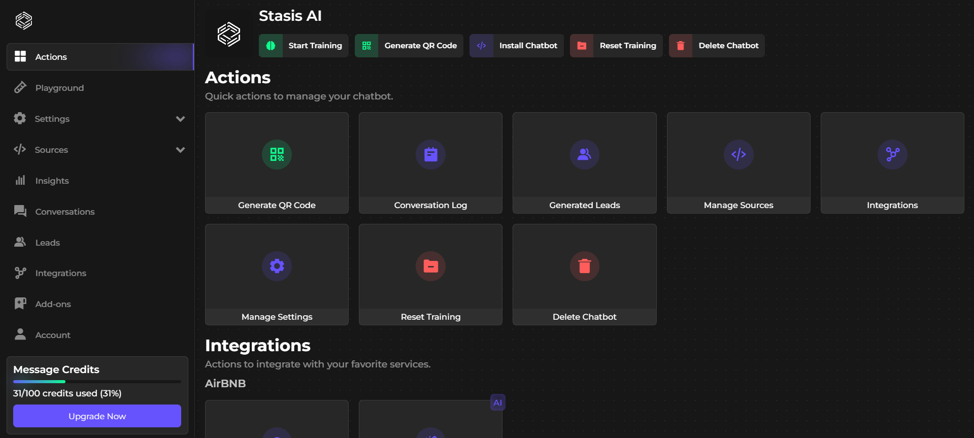The image size is (974, 438).
Task: Click the Settings gear icon in sidebar
Action: pos(20,118)
